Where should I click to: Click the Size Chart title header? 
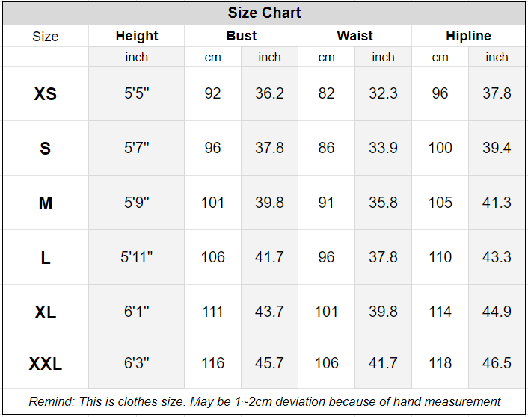[264, 13]
